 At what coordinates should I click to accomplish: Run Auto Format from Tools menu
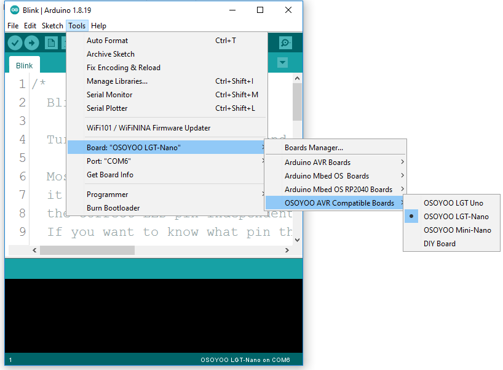pos(167,41)
